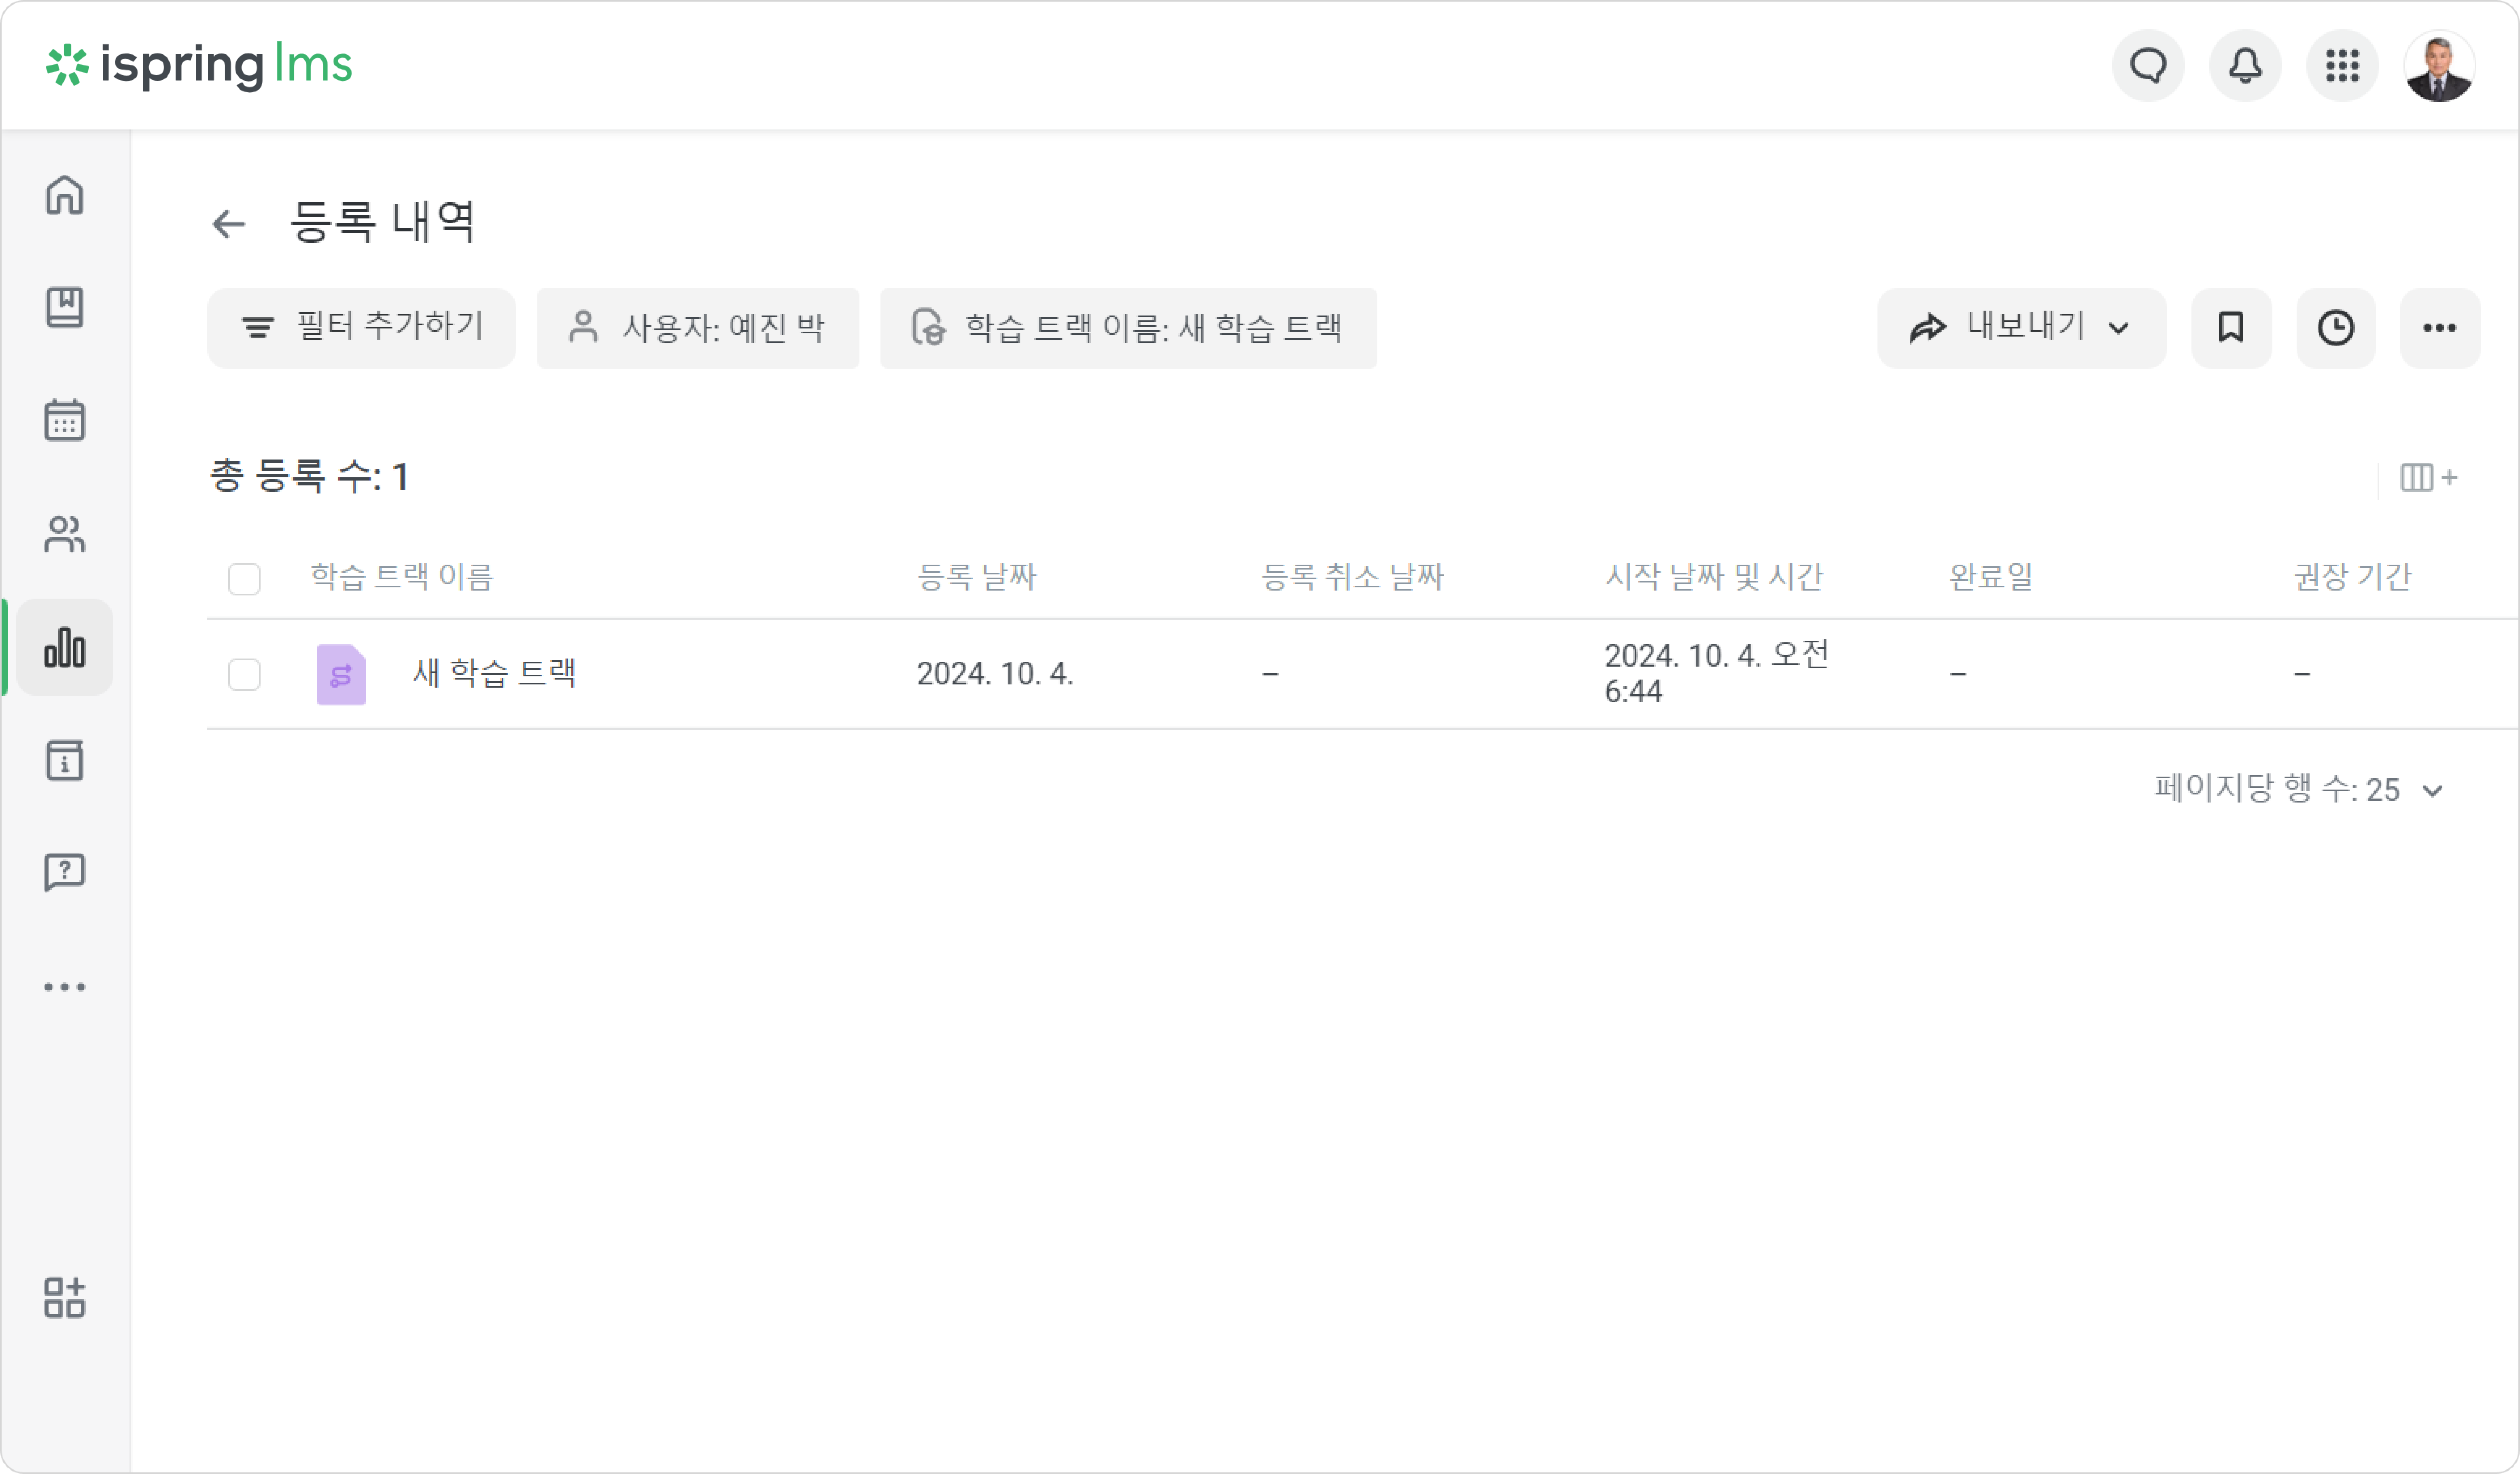2520x1474 pixels.
Task: Open the 사용자: 예진 박 filter
Action: pyautogui.click(x=698, y=328)
